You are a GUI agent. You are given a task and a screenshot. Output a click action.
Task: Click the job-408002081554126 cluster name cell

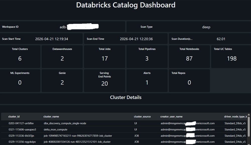[x=77, y=142]
